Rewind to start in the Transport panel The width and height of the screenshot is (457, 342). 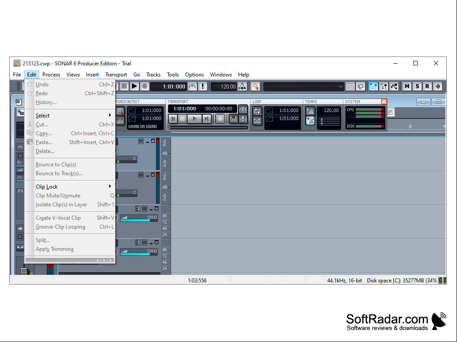coord(173,119)
